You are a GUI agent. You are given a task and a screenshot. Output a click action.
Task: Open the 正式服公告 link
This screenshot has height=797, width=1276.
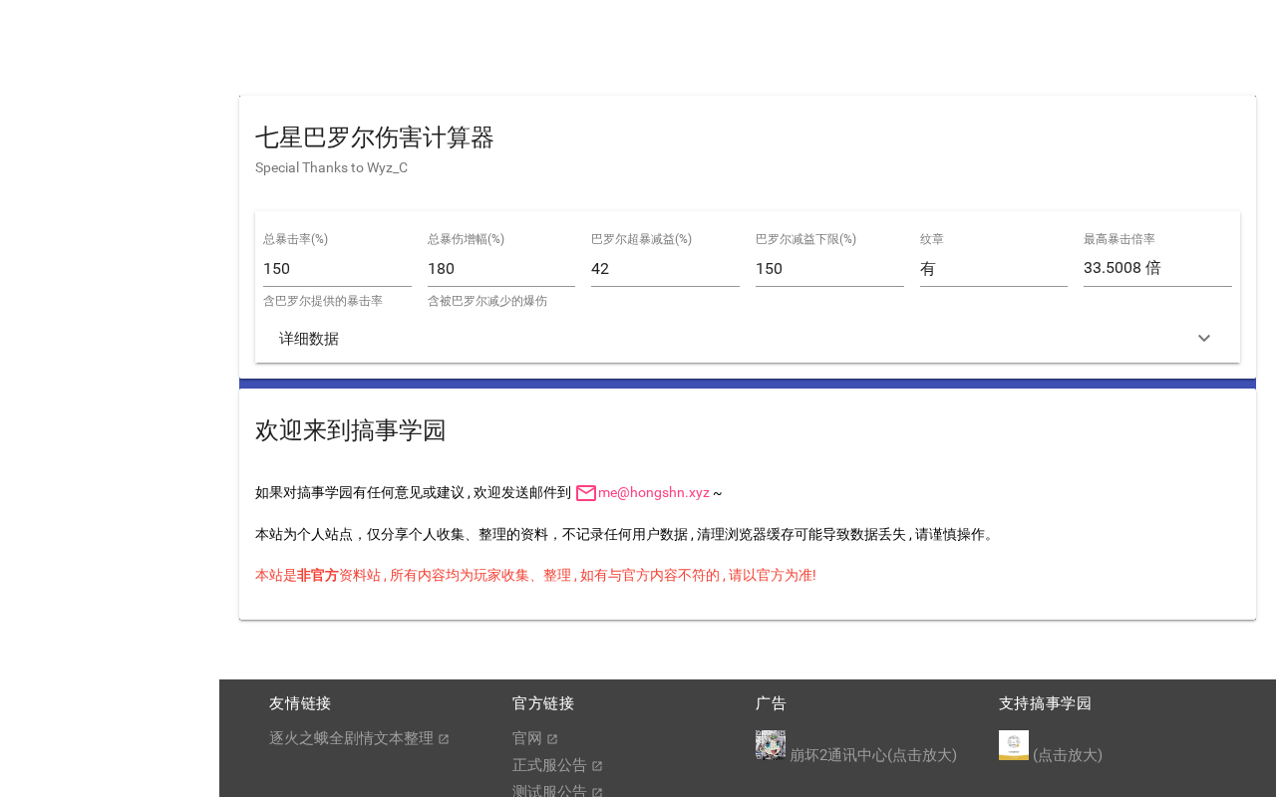[x=549, y=765]
